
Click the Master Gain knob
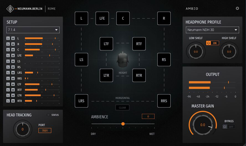pos(203,125)
